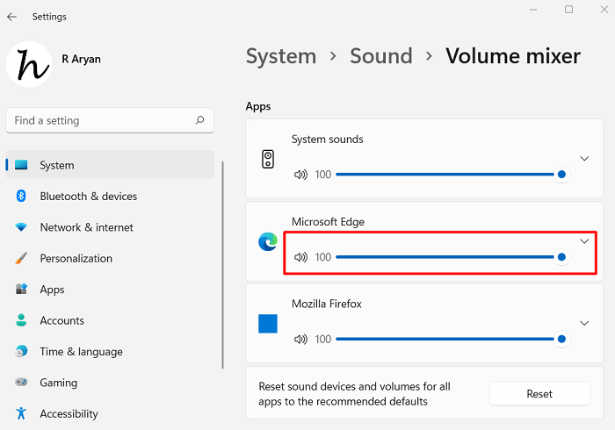Open Personalization settings
Screen dimensions: 615x430
pos(110,258)
